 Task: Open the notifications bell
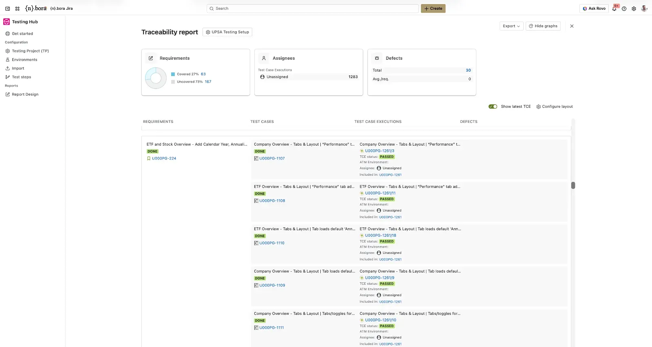(614, 9)
